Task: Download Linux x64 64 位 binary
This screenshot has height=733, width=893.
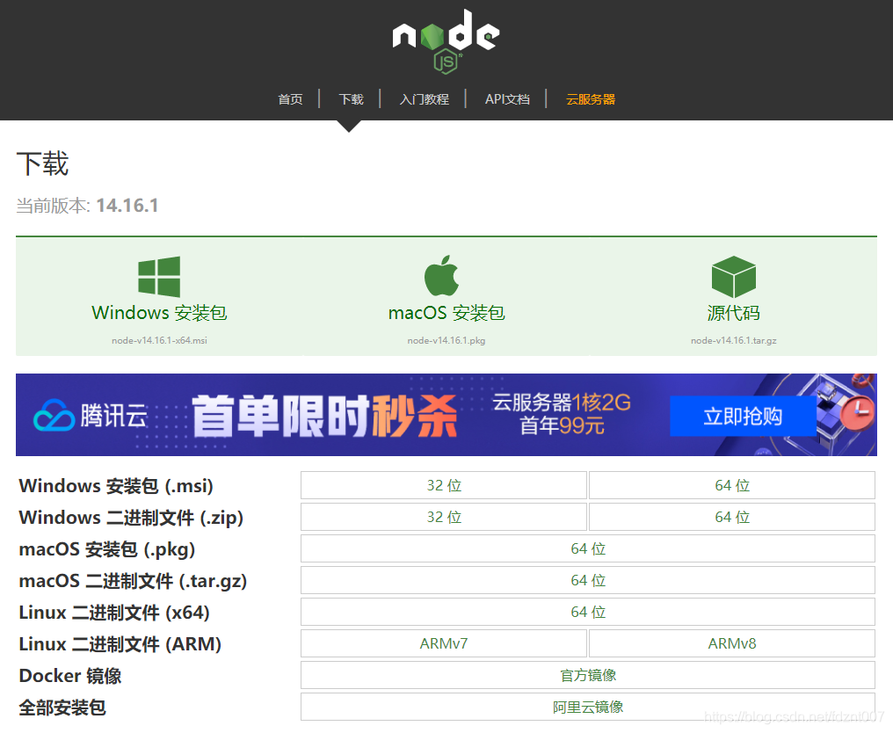Action: tap(588, 612)
